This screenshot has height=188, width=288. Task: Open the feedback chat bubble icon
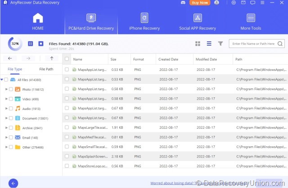coord(253,3)
